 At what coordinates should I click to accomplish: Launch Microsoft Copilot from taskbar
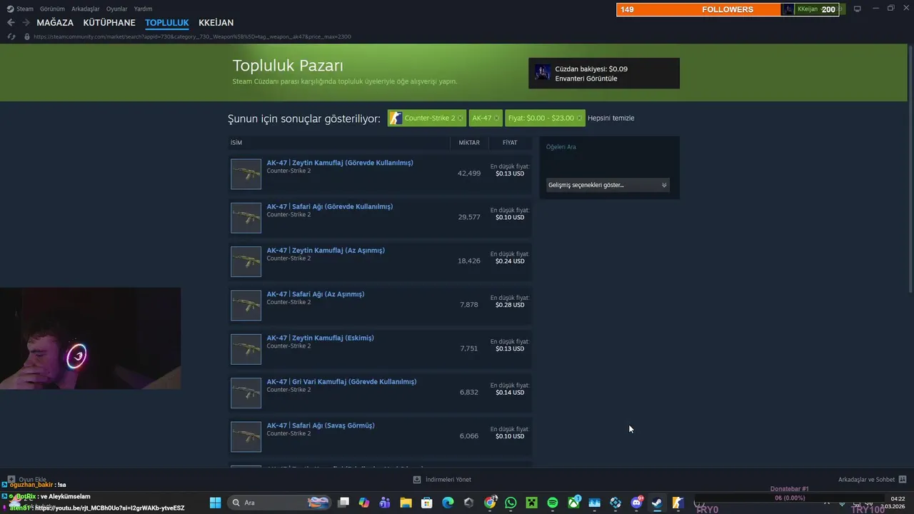(x=364, y=503)
